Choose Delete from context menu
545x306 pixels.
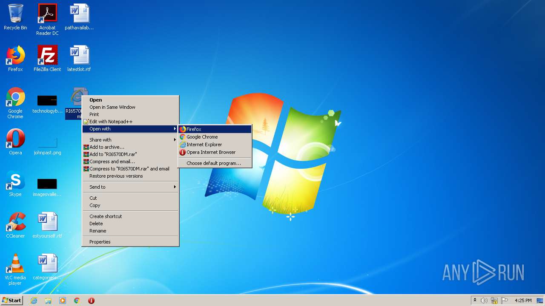(130, 224)
